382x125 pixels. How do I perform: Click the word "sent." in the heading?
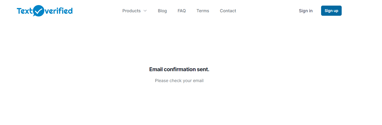(203, 69)
